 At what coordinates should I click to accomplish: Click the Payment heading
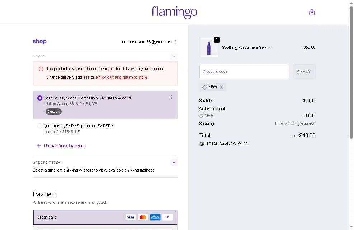tap(44, 194)
